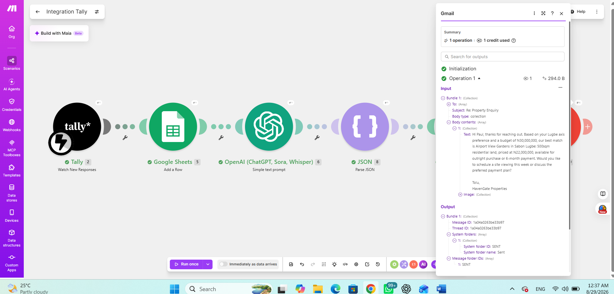Open Custom Apps
Viewport: 614px width, 294px height.
[x=12, y=263]
